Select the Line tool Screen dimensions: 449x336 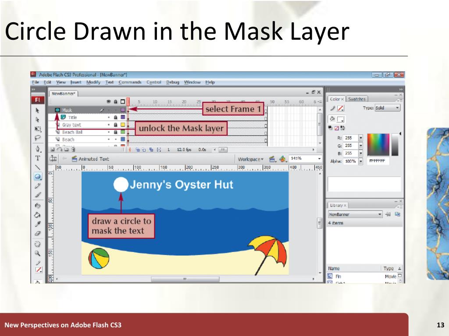[x=38, y=167]
